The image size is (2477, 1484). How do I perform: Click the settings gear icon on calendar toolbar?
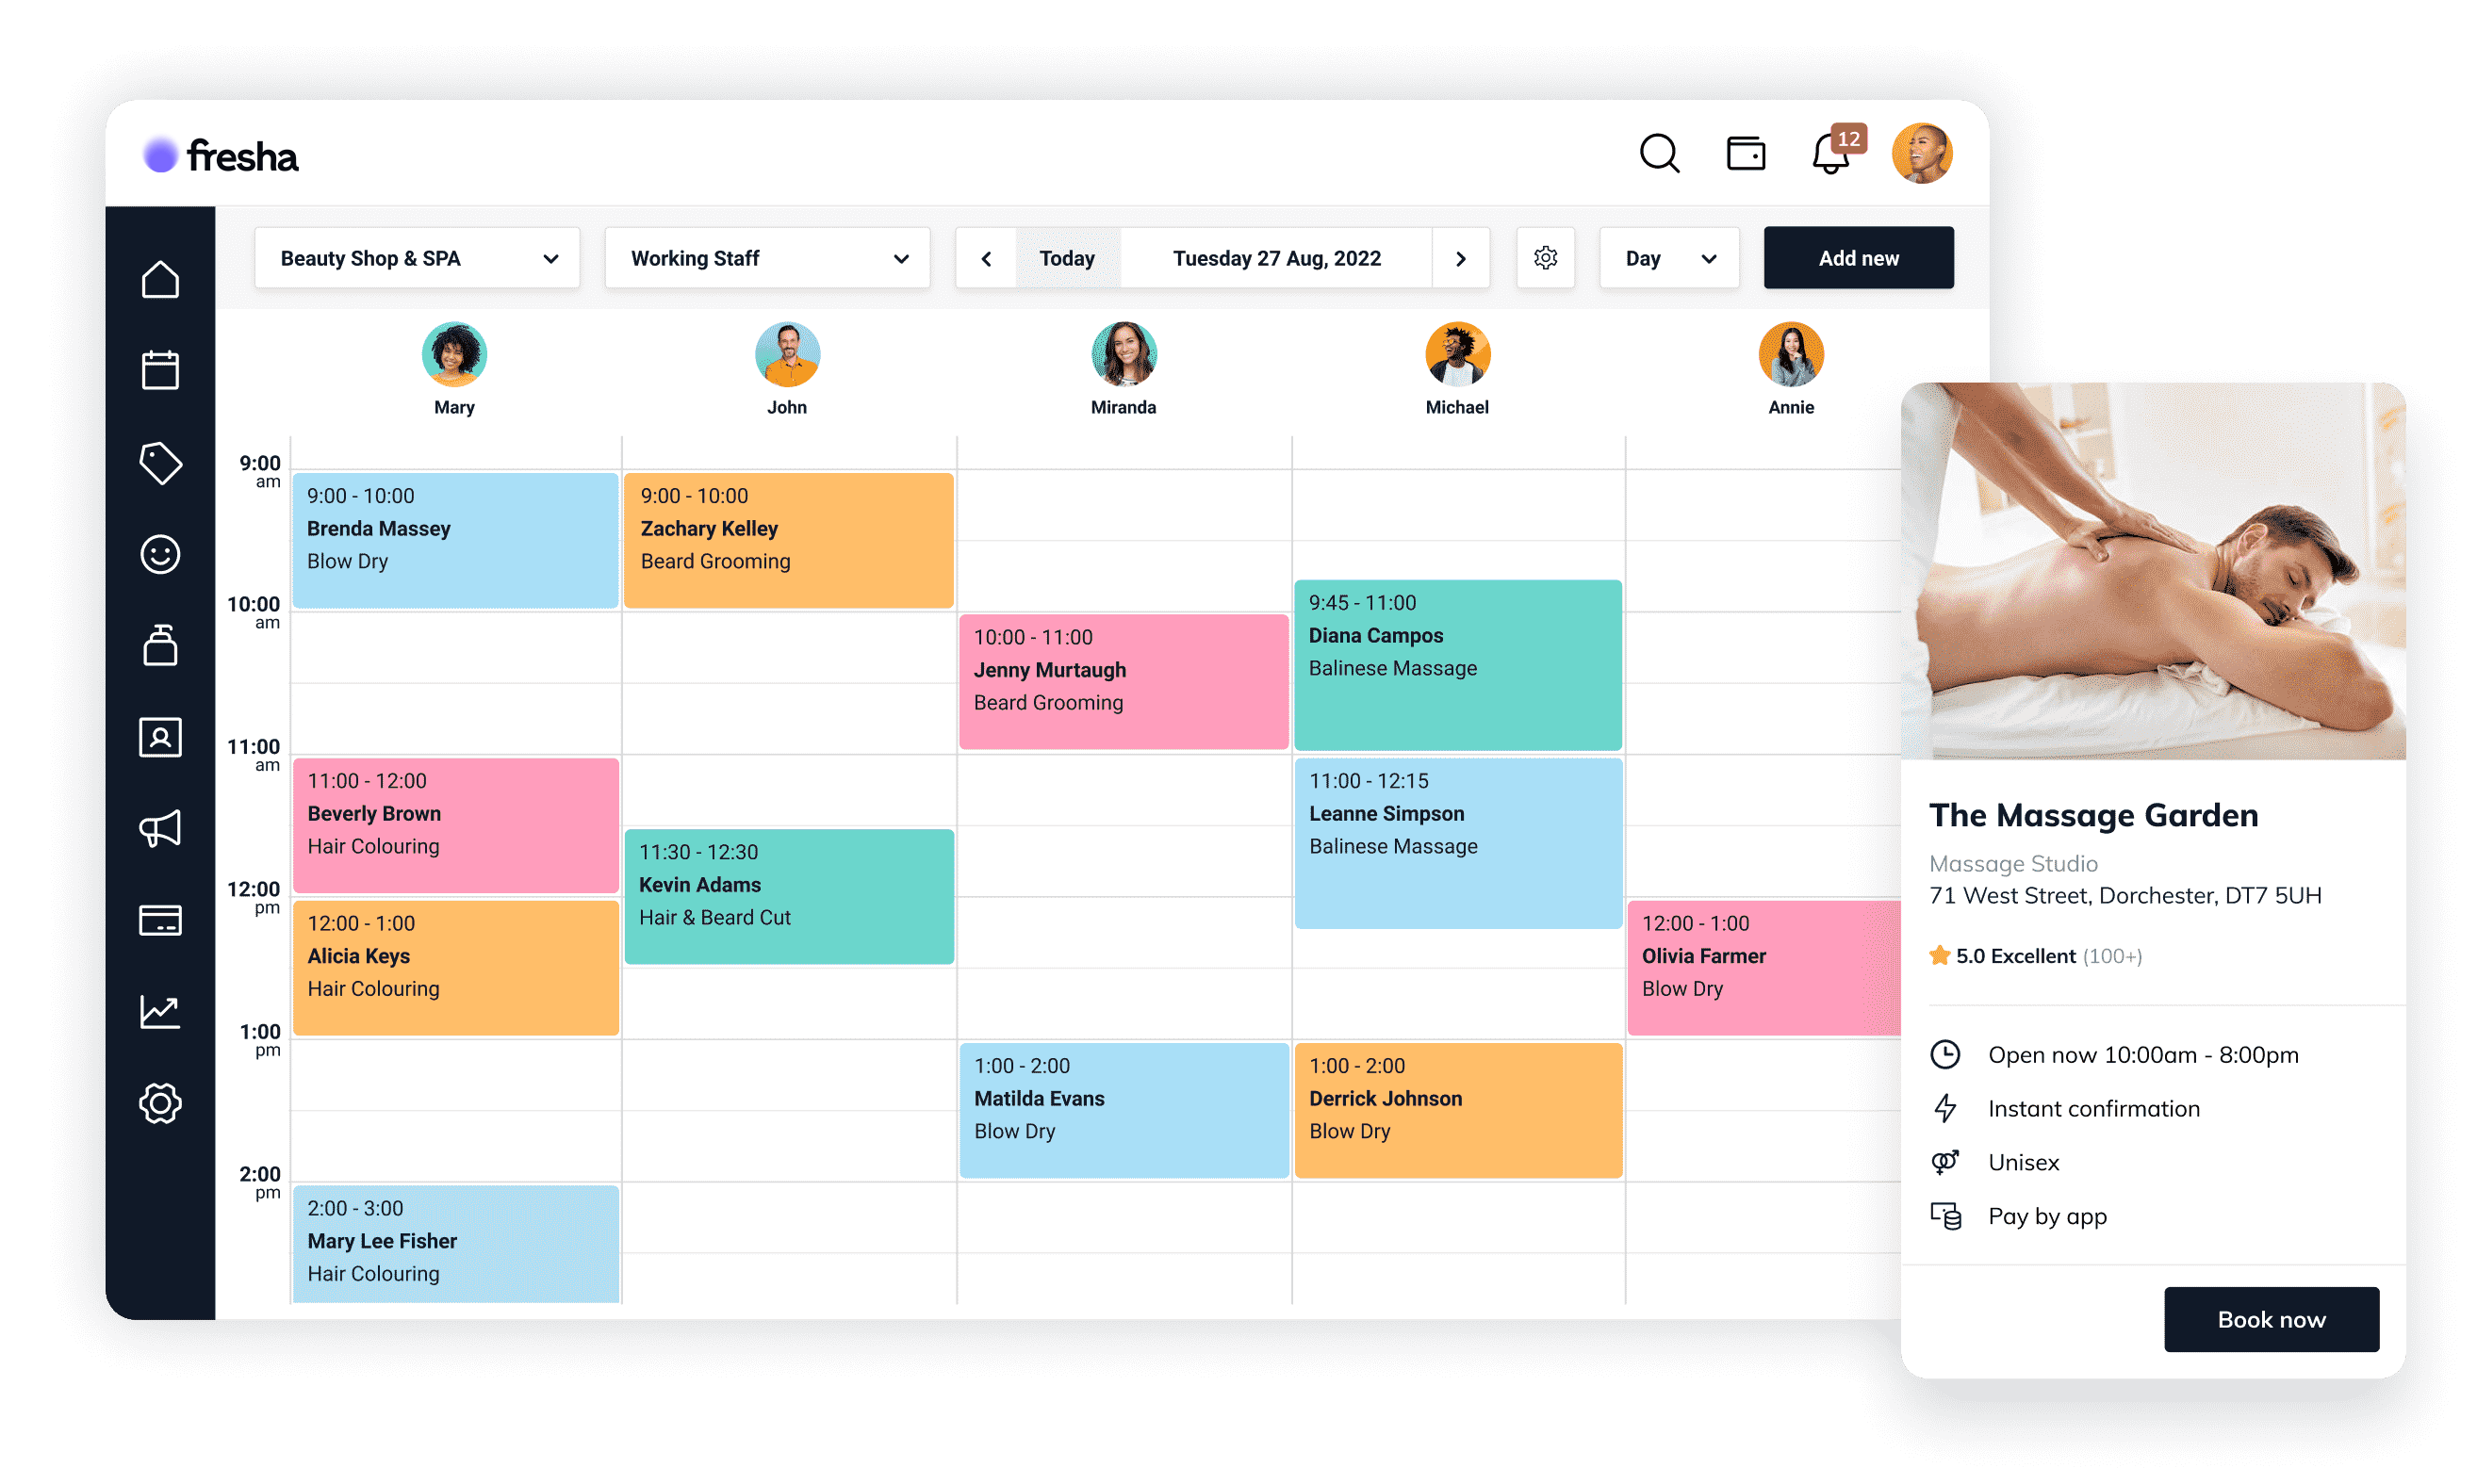pyautogui.click(x=1544, y=258)
